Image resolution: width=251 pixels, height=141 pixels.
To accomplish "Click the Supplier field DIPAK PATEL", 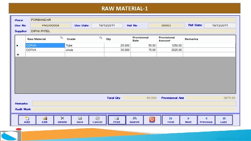I will (x=133, y=31).
